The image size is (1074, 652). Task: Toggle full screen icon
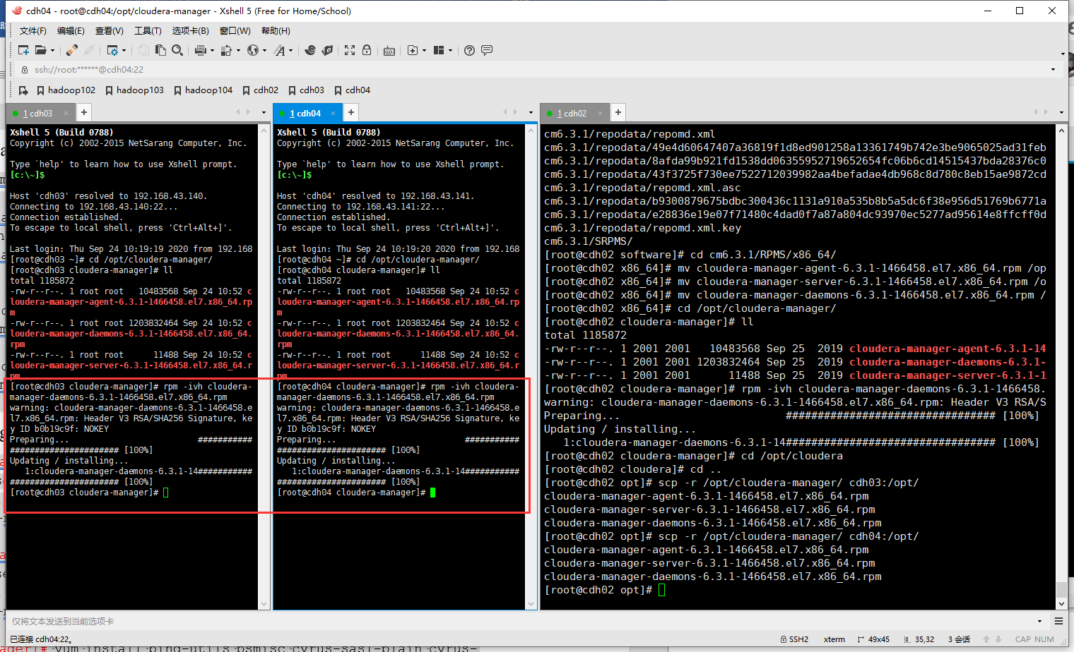click(350, 50)
